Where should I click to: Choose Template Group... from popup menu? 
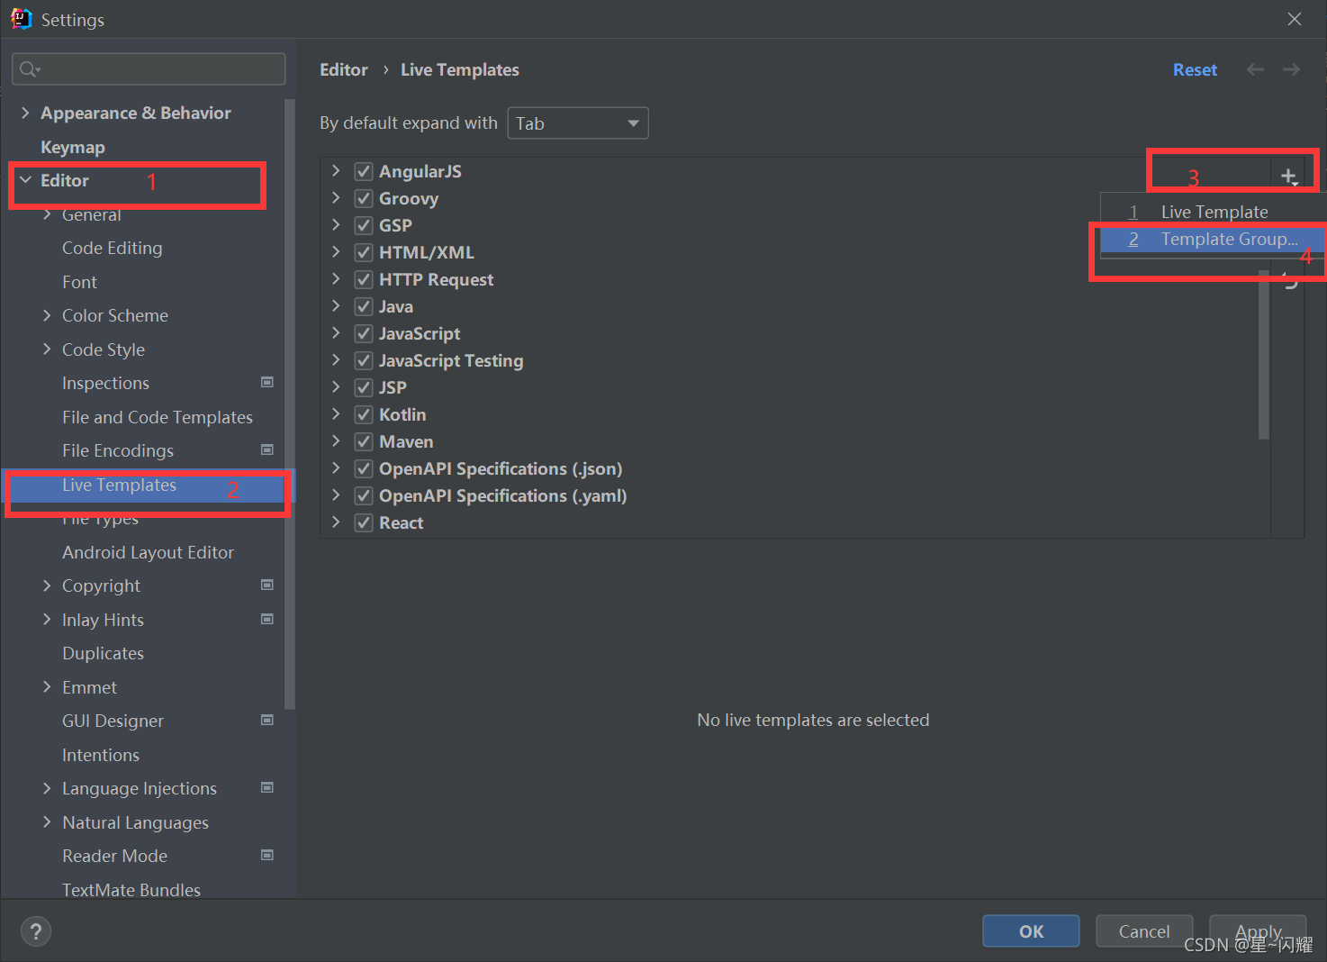1212,239
